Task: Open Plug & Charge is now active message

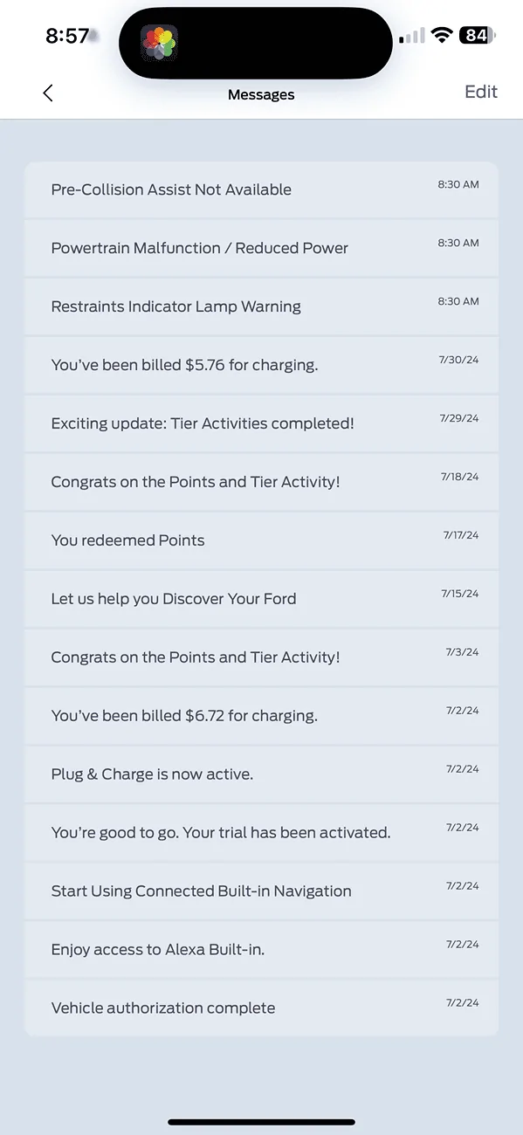Action: [x=261, y=774]
